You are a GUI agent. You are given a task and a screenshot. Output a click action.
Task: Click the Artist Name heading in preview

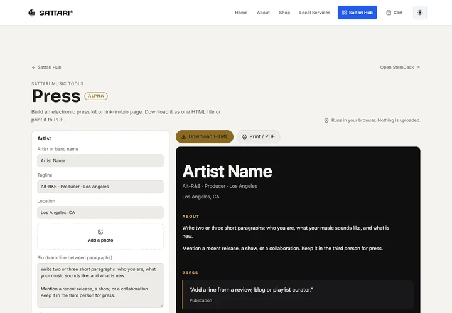[x=227, y=172]
